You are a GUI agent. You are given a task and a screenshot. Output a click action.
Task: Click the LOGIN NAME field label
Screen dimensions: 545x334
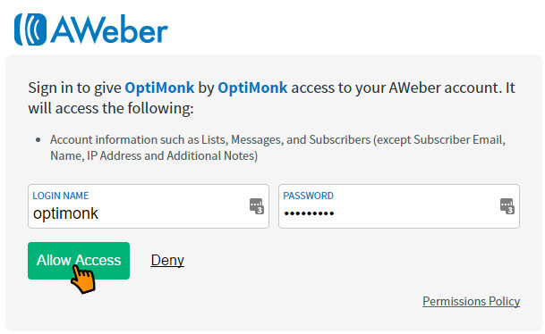tap(61, 196)
